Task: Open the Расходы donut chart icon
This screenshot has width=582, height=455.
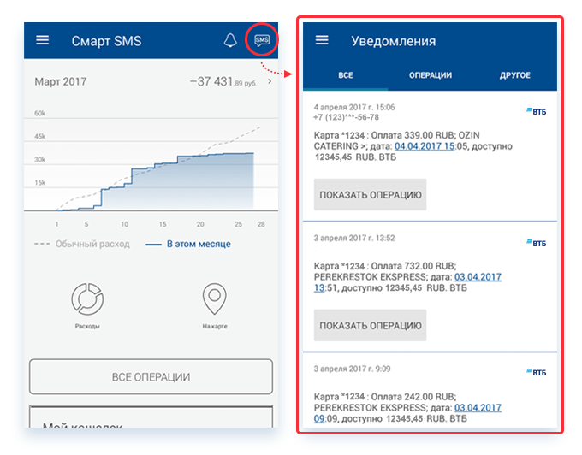Action: 86,300
